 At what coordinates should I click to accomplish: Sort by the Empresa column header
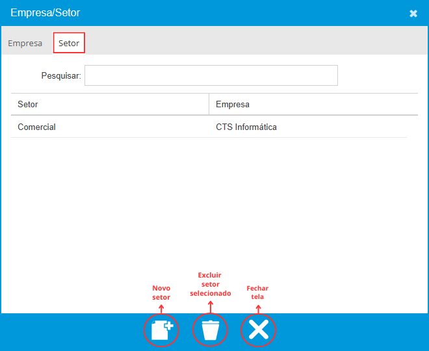(x=233, y=105)
